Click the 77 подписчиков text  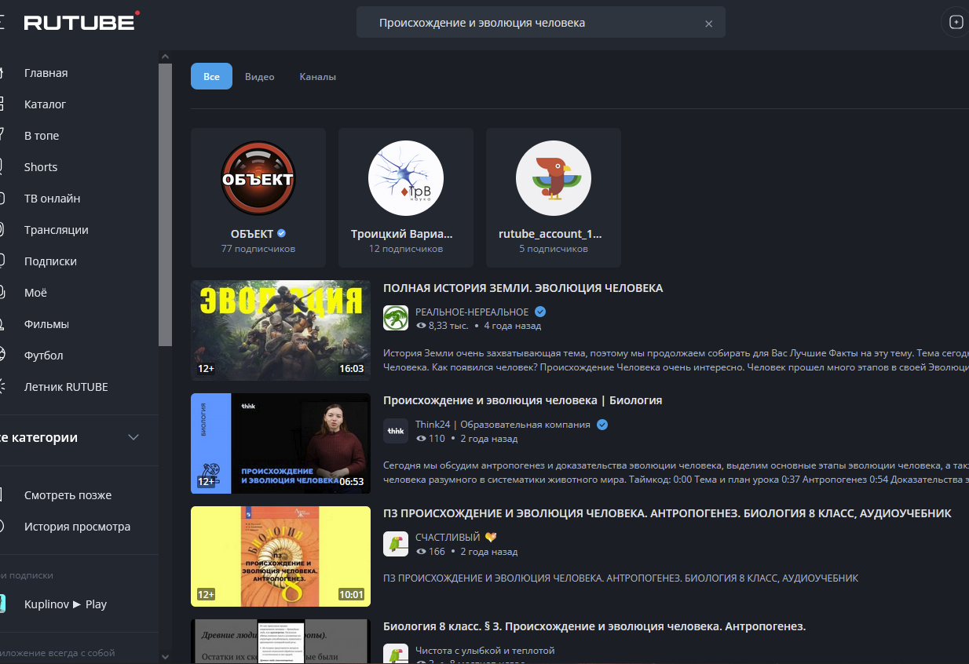point(258,249)
